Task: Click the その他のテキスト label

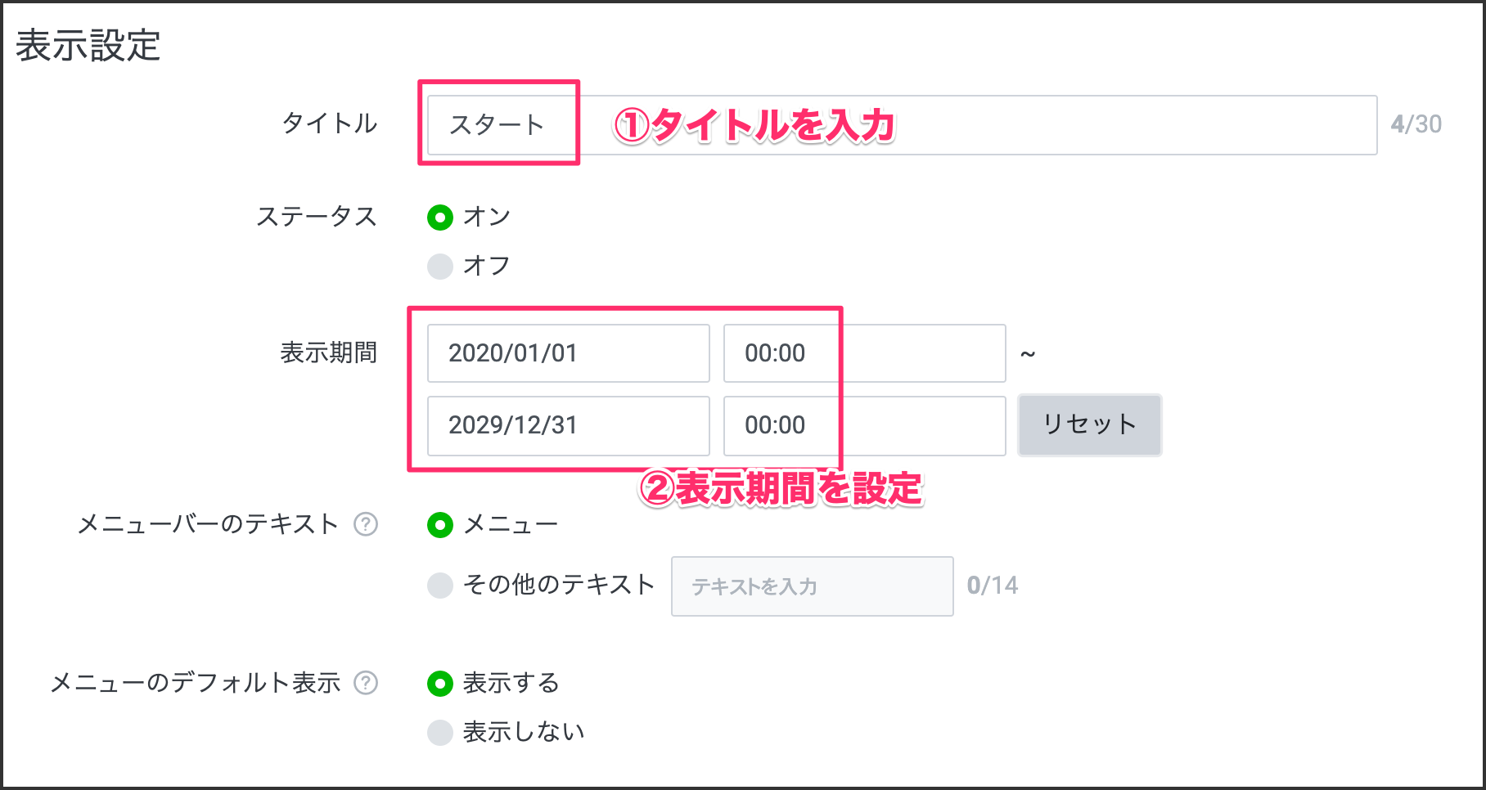Action: [x=559, y=585]
